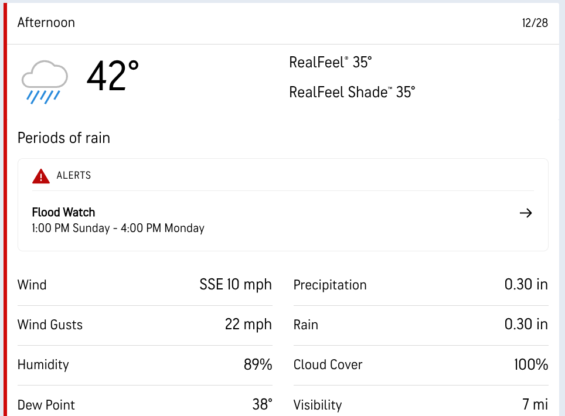Click the Wind SSE 10 mph row
Image resolution: width=565 pixels, height=416 pixels.
click(x=145, y=285)
